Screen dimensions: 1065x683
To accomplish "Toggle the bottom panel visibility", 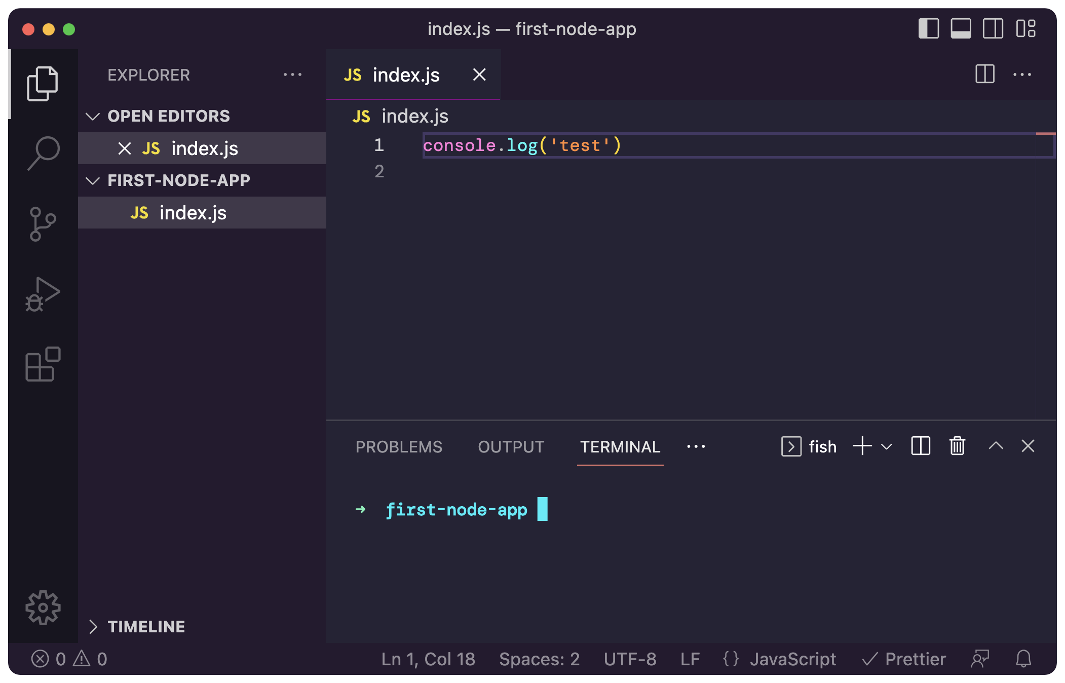I will tap(961, 28).
